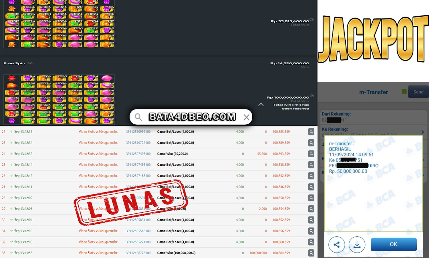Click info icon beside Rp 100,000,000.00

pos(312,96)
